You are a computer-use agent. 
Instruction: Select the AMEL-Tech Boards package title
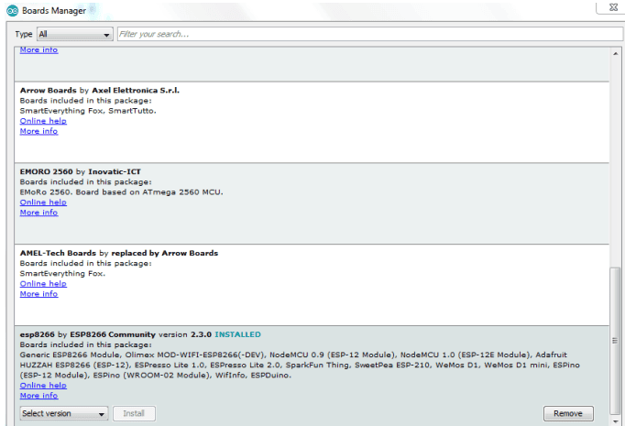[119, 253]
